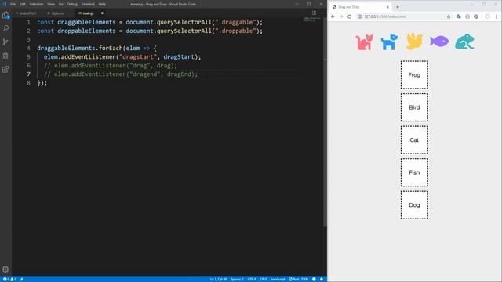The height and width of the screenshot is (282, 502).
Task: Open the Debug view in activity bar
Action: 5,56
